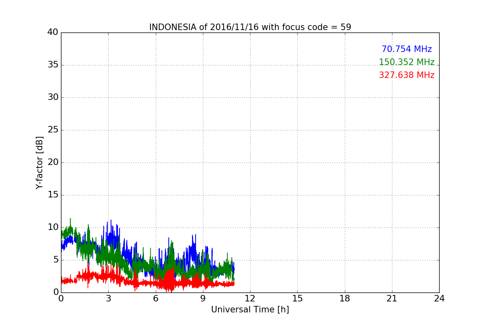Image resolution: width=488 pixels, height=325 pixels.
Task: Click y-axis tick label 30
Action: [x=53, y=97]
